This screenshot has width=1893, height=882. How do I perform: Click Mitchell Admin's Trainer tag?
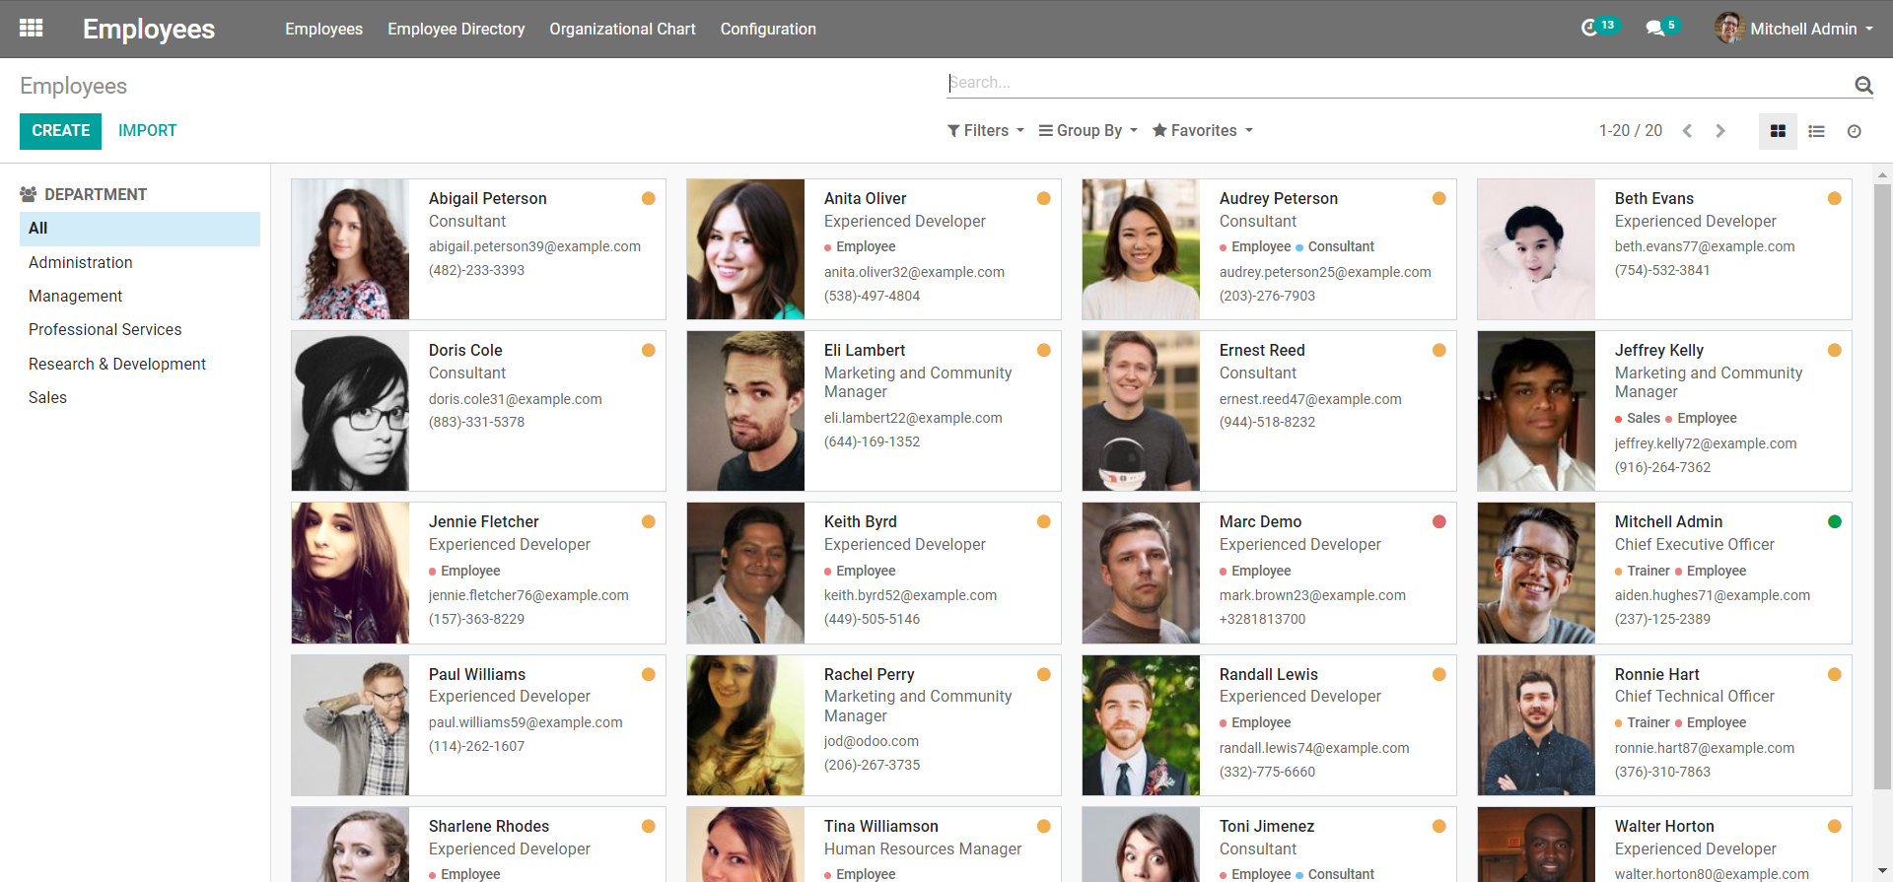click(x=1643, y=571)
